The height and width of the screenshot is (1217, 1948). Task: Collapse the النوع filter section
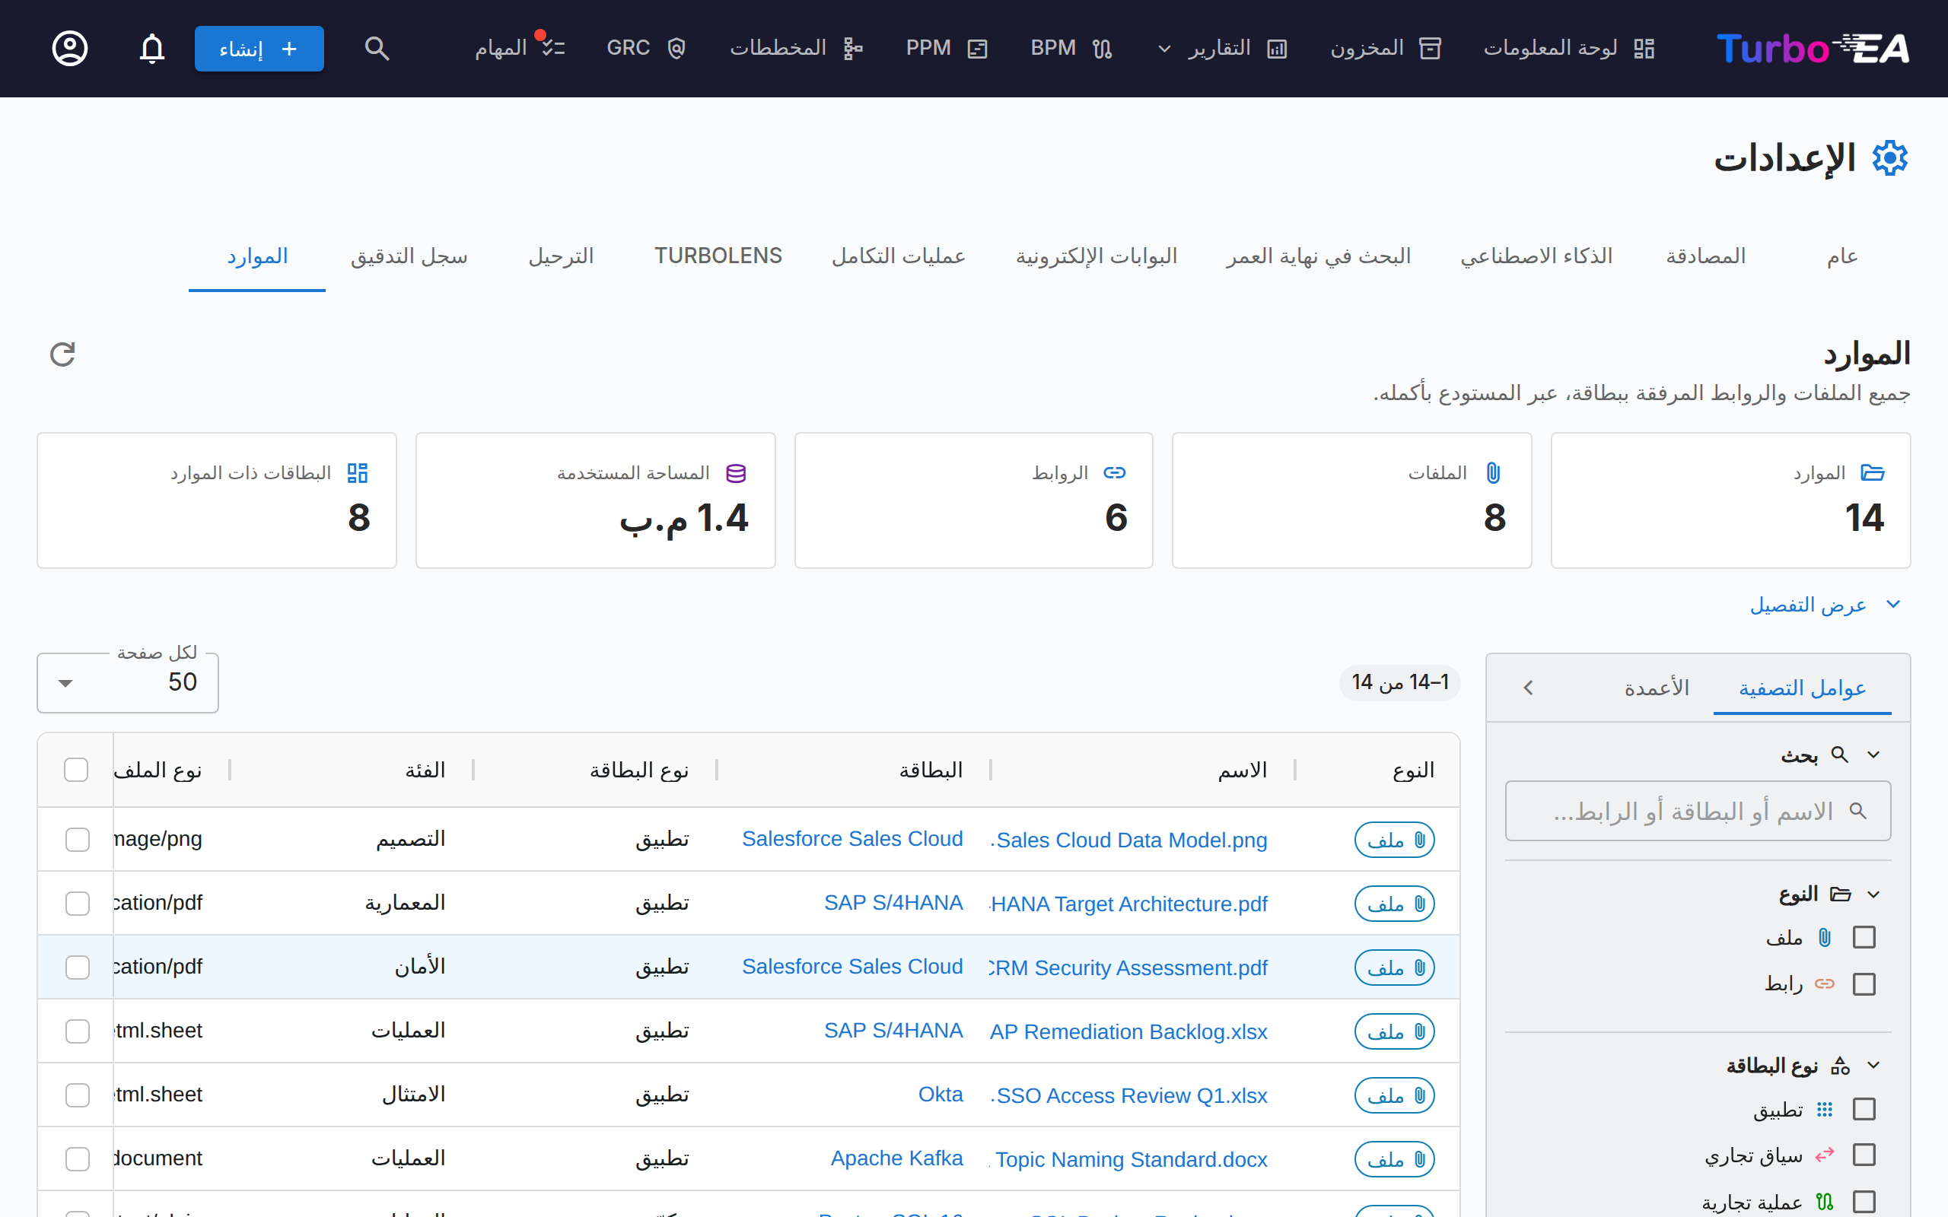1874,894
